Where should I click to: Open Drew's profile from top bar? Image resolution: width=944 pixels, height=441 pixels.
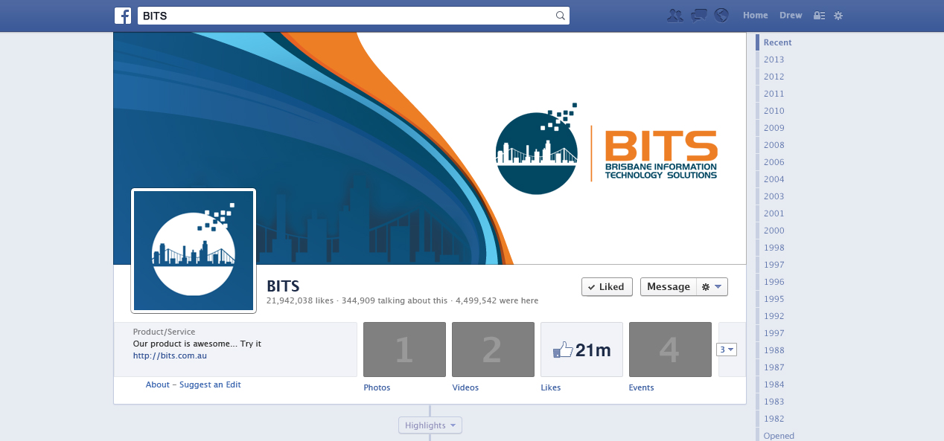click(791, 16)
